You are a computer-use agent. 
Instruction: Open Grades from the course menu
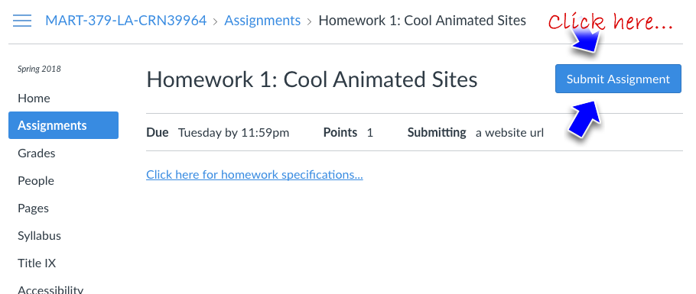(x=37, y=153)
